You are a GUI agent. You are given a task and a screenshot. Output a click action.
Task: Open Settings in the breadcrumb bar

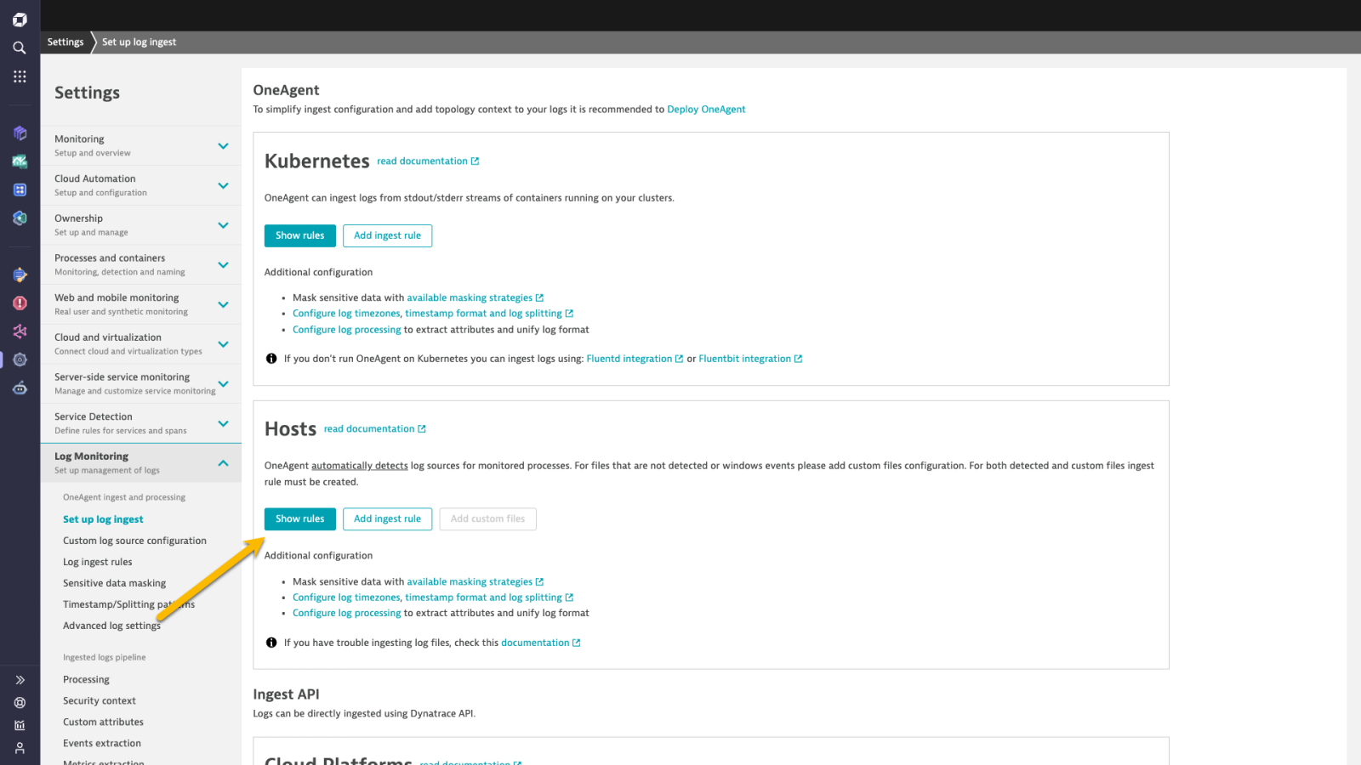pos(65,41)
